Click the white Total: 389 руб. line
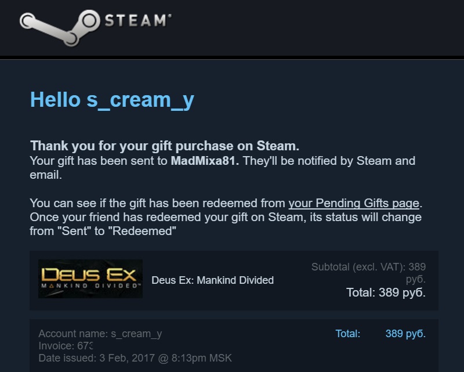464x372 pixels. 386,292
